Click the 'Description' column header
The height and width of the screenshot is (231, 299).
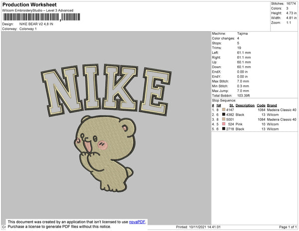pyautogui.click(x=245, y=106)
